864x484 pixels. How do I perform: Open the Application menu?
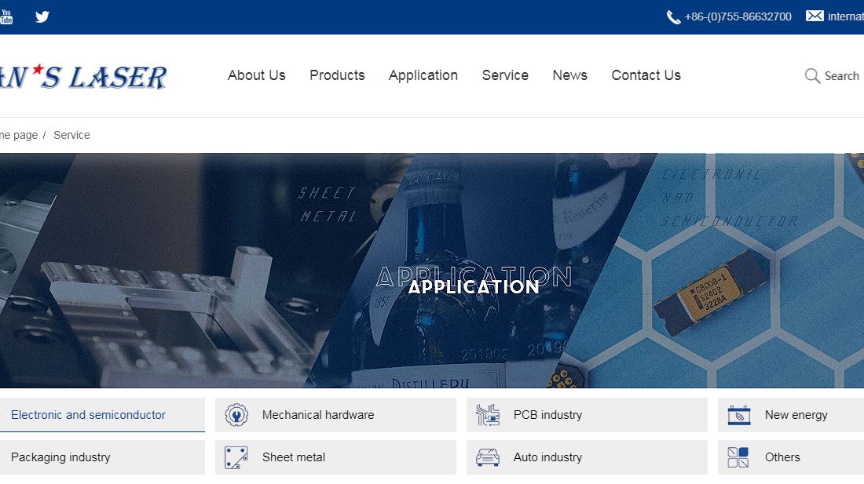(x=423, y=75)
